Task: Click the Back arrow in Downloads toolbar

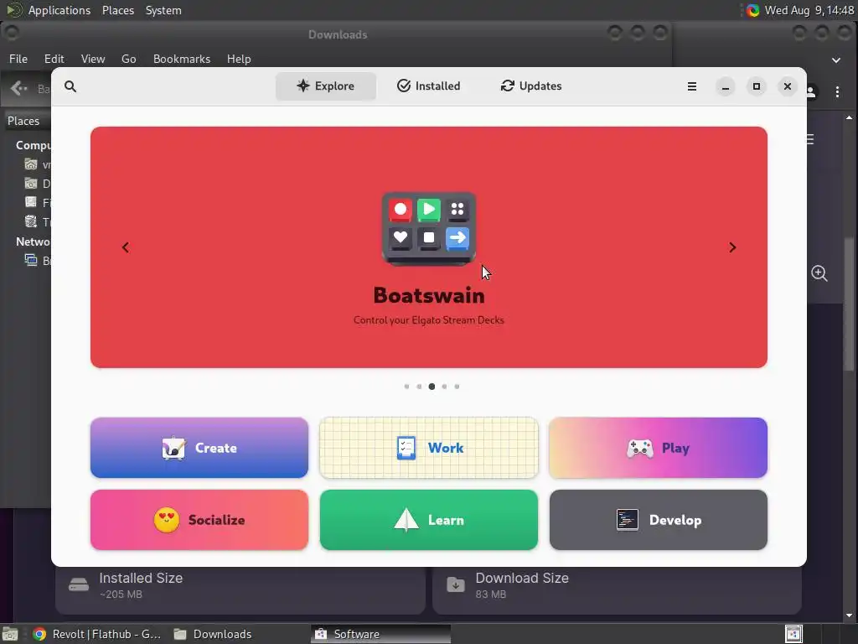Action: pos(19,88)
